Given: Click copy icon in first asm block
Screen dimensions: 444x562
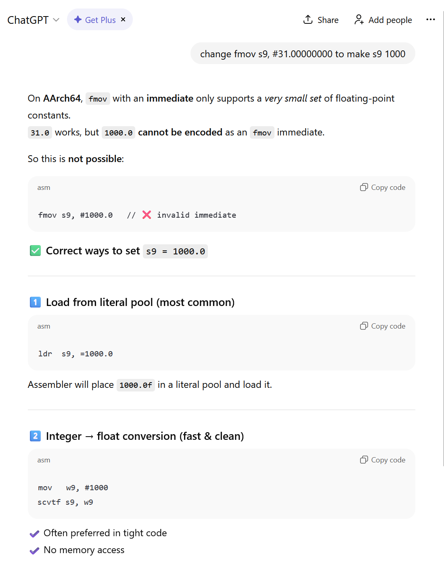Looking at the screenshot, I should pos(364,187).
